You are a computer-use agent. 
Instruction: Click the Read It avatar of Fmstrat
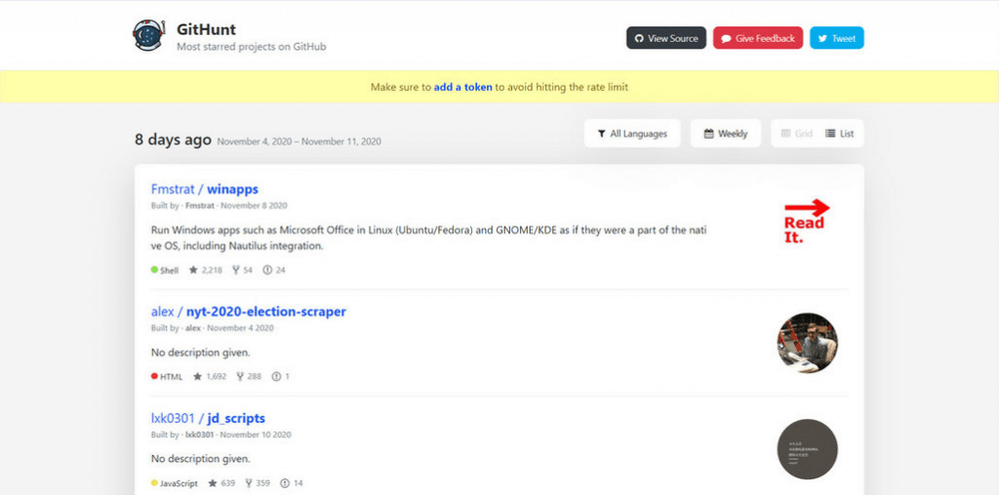807,222
